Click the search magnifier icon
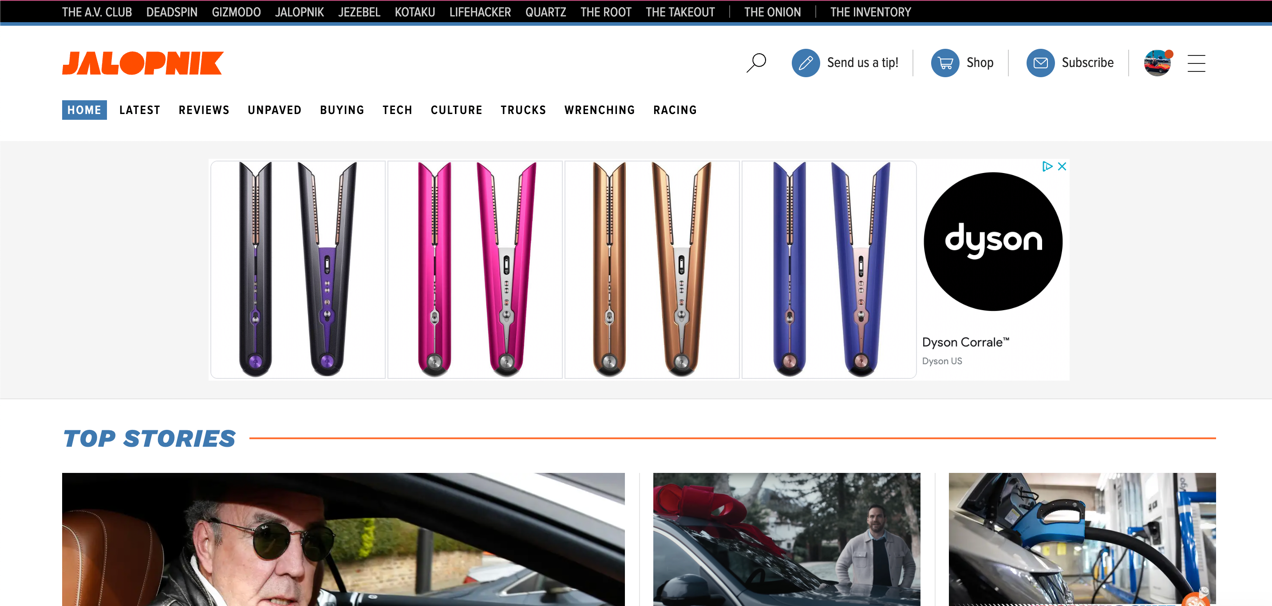1272x606 pixels. pos(756,63)
